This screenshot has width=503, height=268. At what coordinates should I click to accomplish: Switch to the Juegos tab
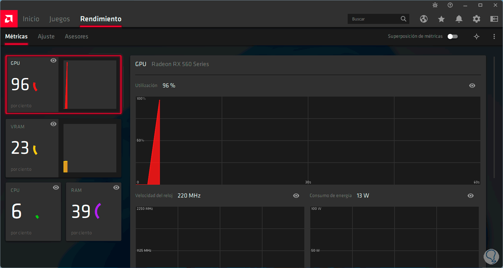[59, 19]
